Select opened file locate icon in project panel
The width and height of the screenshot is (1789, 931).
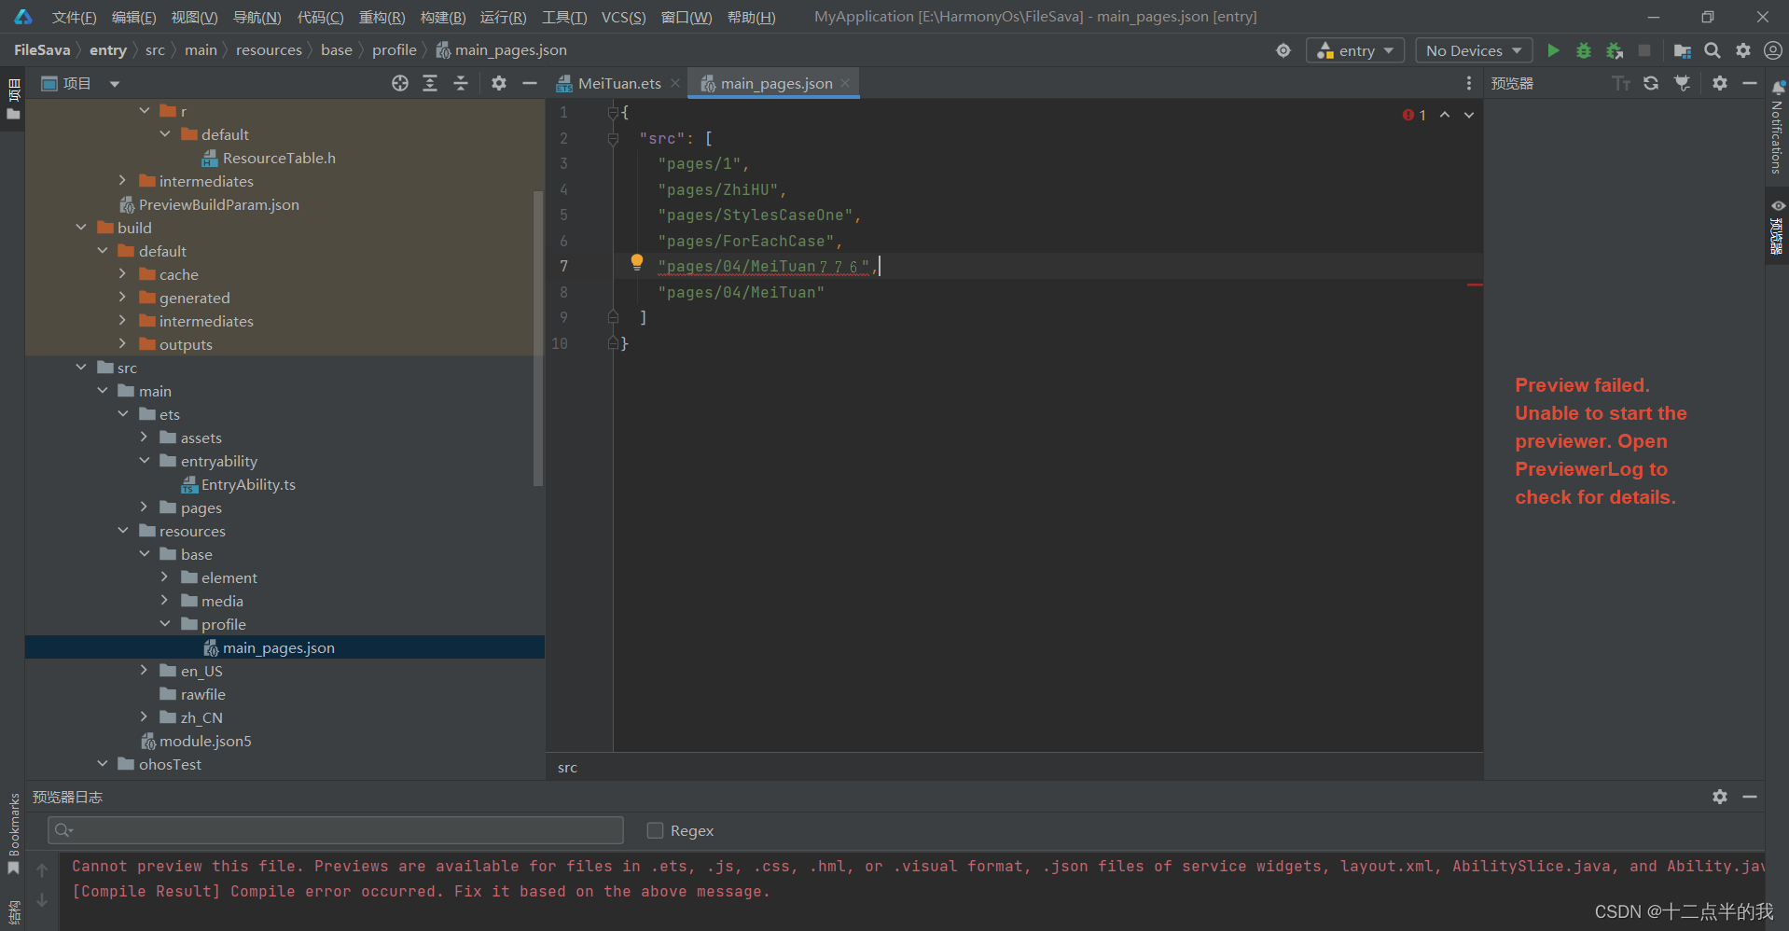[x=400, y=83]
